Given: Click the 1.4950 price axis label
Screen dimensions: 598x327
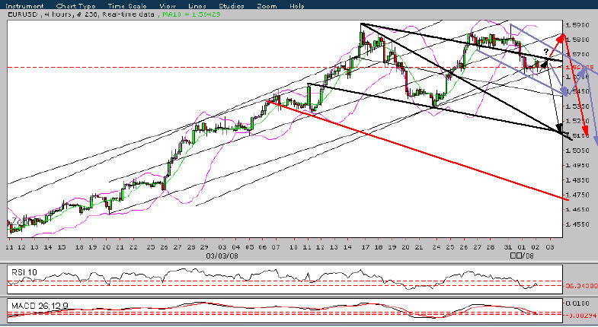Looking at the screenshot, I should click(576, 166).
